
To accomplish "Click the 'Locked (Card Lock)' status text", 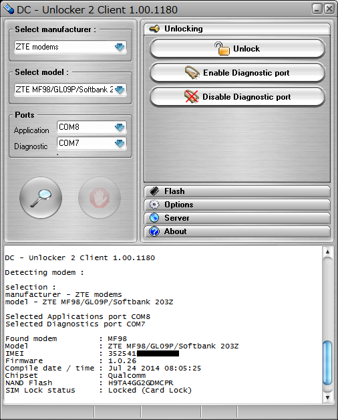I will (x=150, y=391).
